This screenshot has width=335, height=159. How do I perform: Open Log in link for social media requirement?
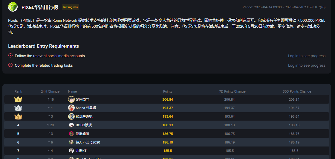click(307, 56)
